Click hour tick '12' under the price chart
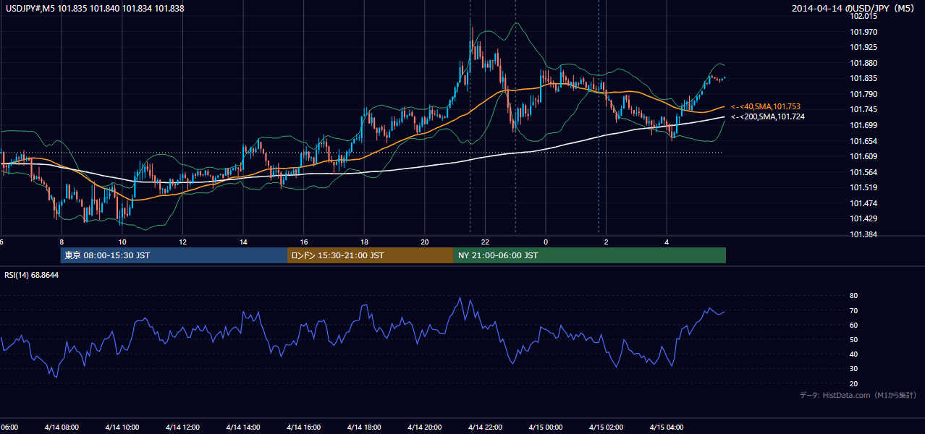925x434 pixels. [x=182, y=242]
